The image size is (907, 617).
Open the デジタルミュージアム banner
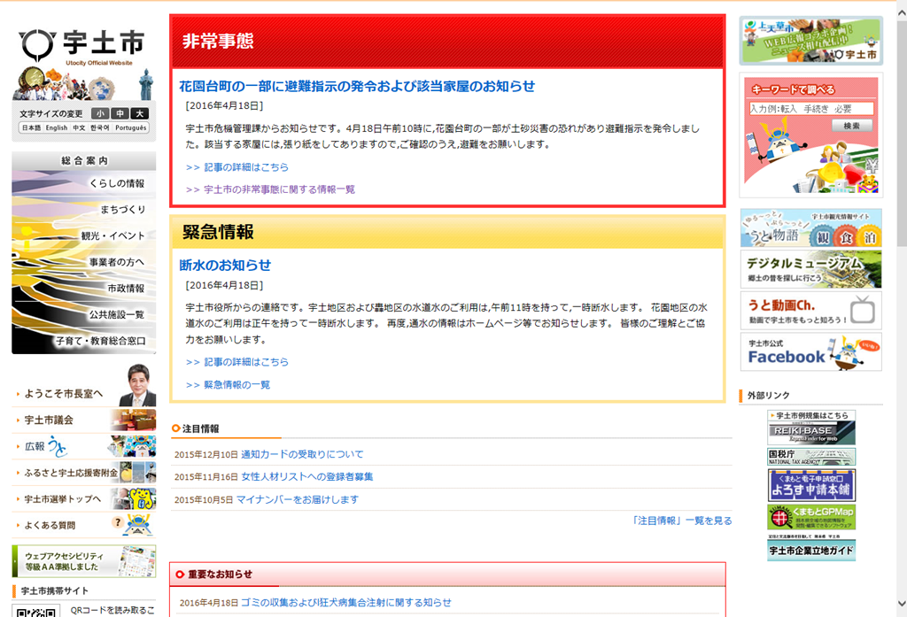click(x=810, y=269)
